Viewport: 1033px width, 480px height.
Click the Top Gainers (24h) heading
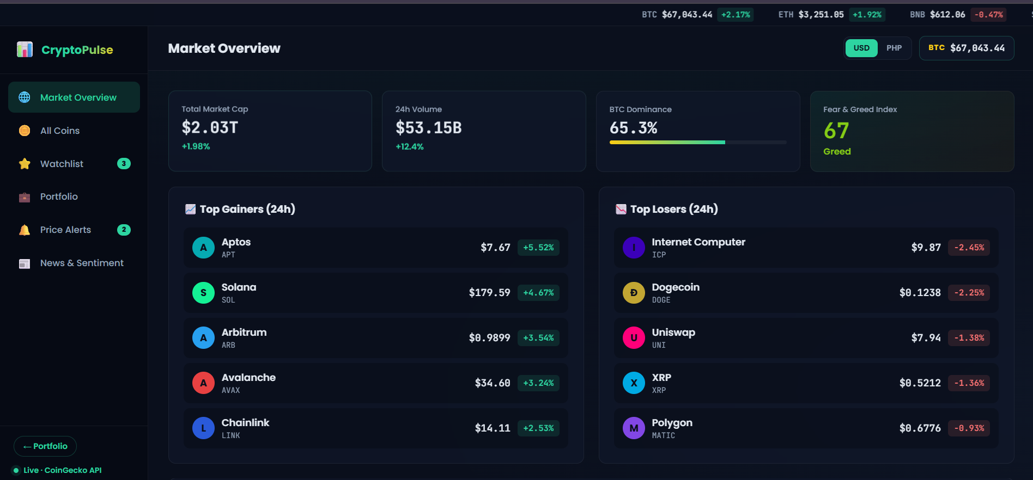(x=247, y=210)
